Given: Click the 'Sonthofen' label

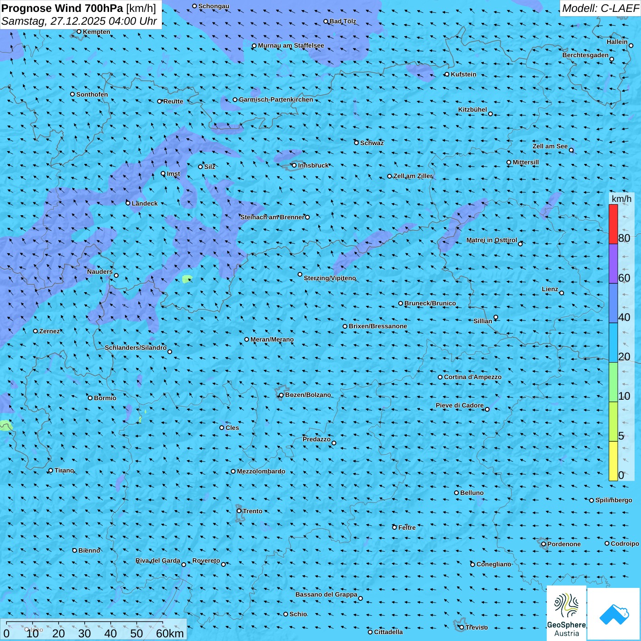Looking at the screenshot, I should click(92, 94).
